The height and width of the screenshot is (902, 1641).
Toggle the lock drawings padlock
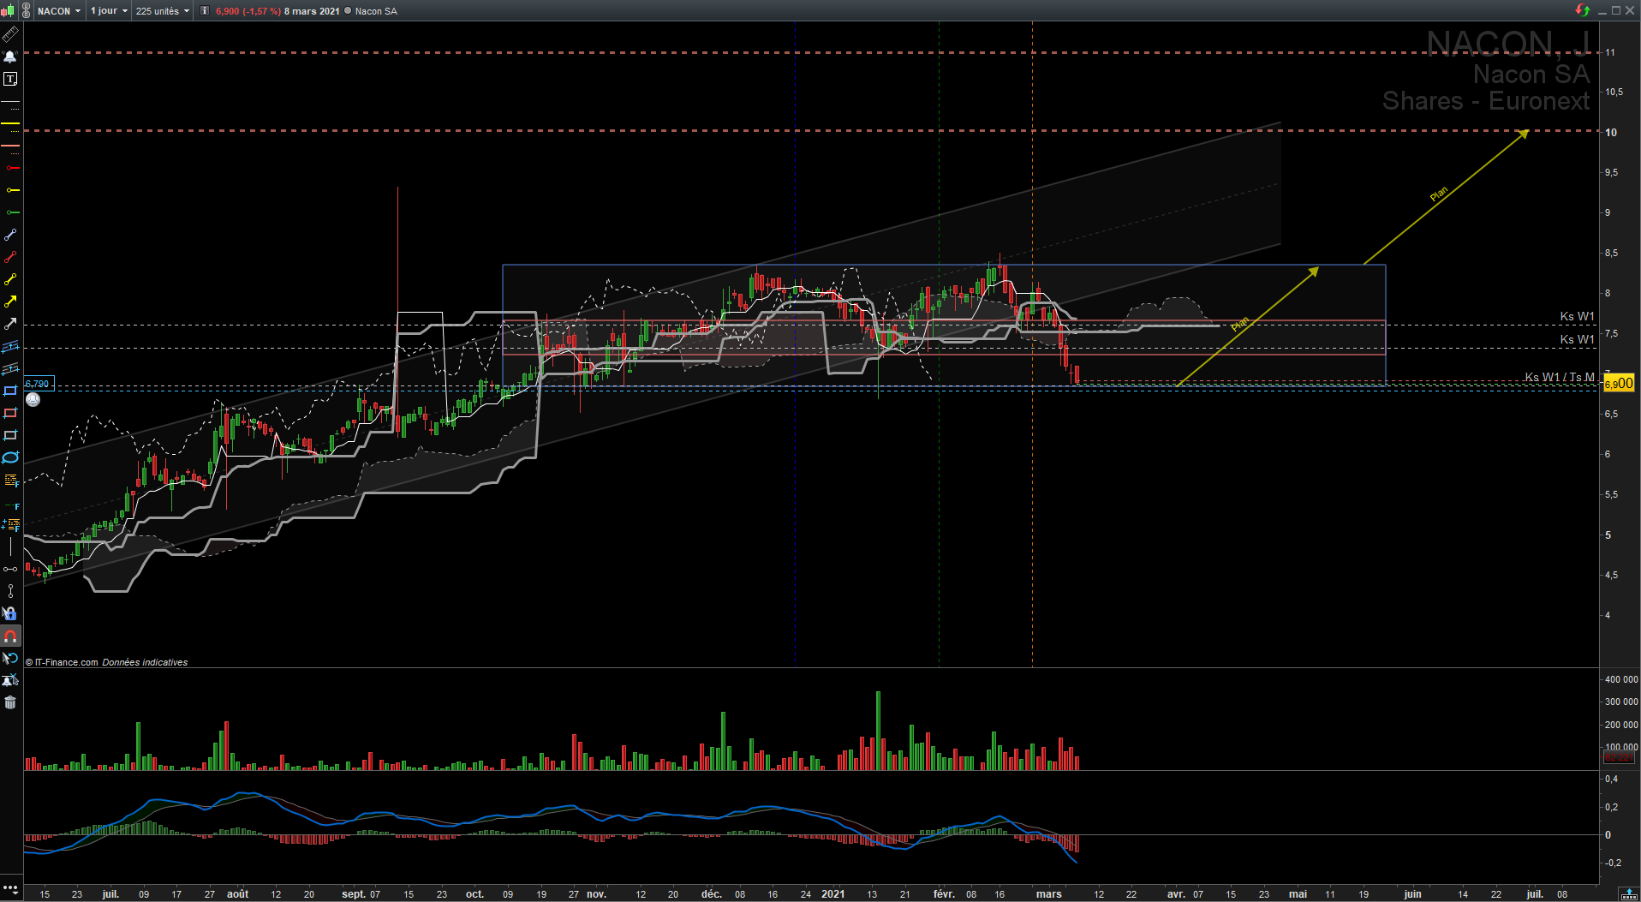[x=10, y=613]
